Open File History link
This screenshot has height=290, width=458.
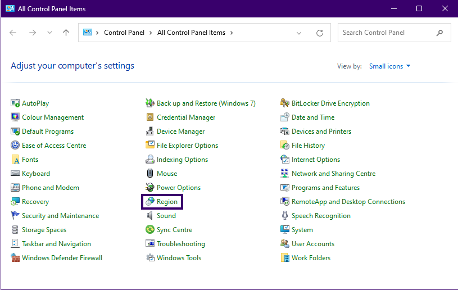308,146
